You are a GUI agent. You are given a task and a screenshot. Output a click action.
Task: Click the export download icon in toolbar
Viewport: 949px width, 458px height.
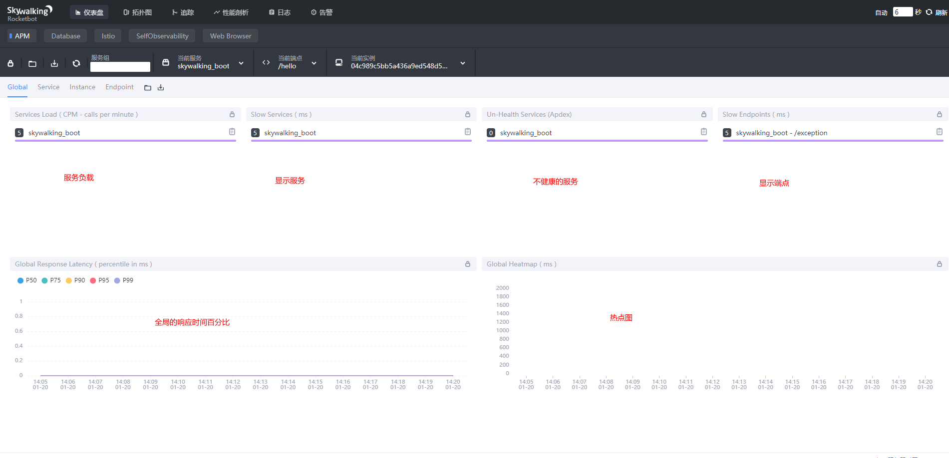pyautogui.click(x=54, y=63)
